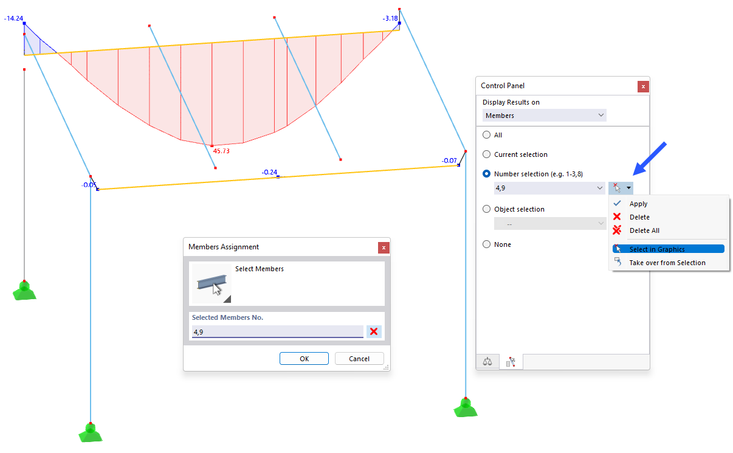Select the None radio option

pyautogui.click(x=486, y=244)
